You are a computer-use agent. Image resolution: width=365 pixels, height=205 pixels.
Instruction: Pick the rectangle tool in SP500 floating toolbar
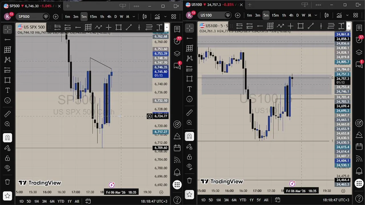[x=119, y=27]
